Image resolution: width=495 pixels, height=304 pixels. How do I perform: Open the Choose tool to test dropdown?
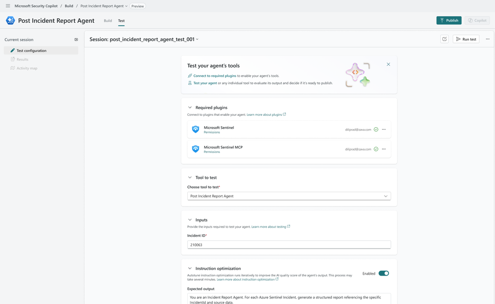point(289,196)
